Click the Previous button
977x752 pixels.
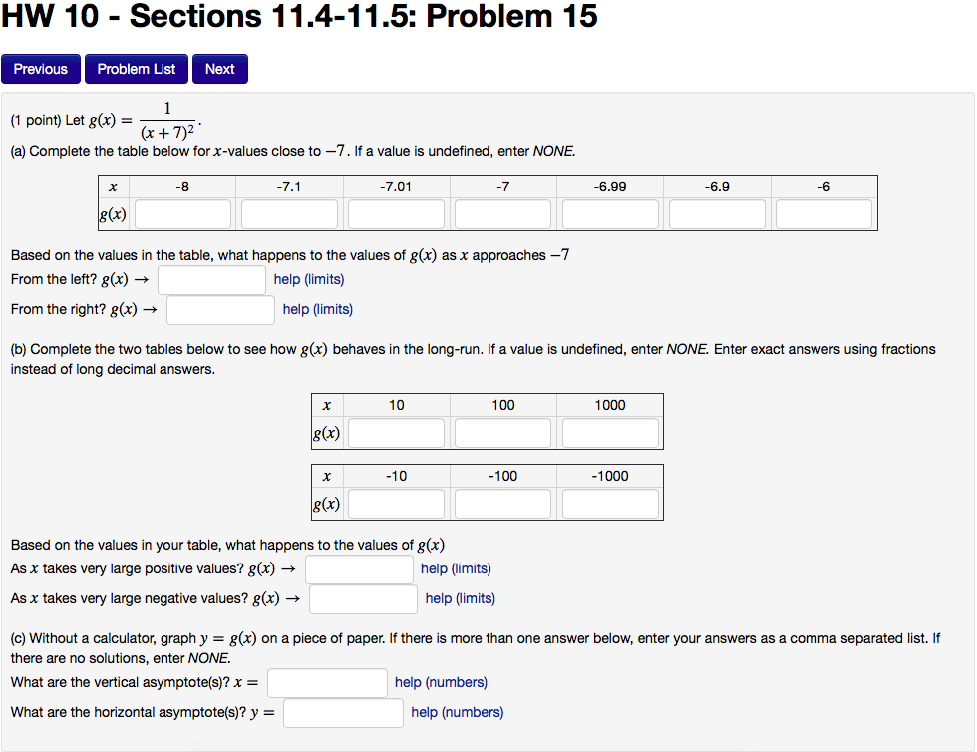40,68
